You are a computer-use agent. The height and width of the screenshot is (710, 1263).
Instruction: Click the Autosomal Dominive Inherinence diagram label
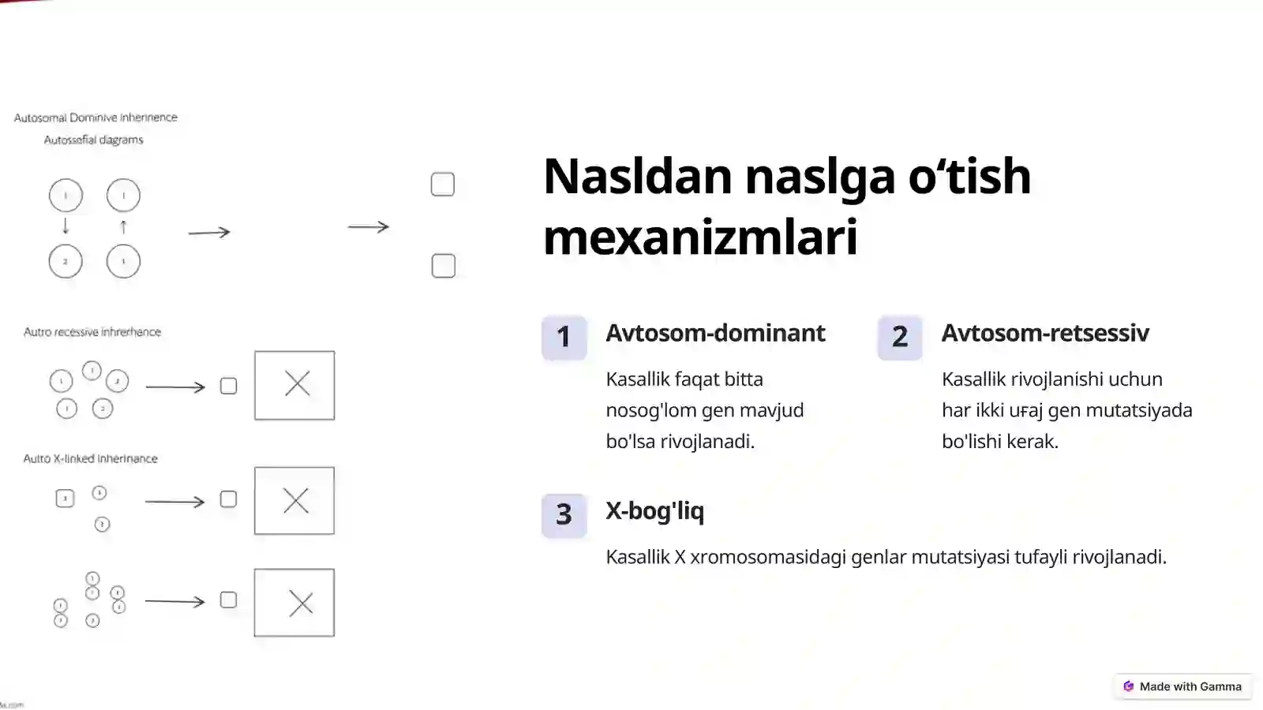[x=96, y=118]
